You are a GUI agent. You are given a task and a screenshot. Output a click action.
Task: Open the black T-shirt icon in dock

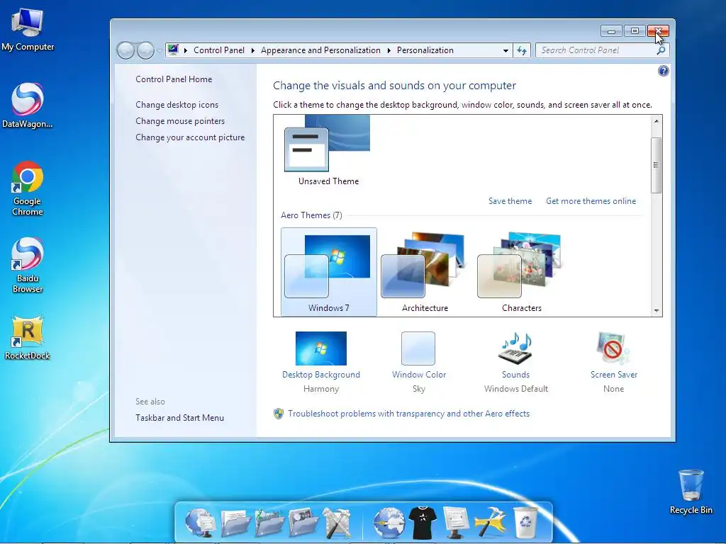pyautogui.click(x=423, y=523)
